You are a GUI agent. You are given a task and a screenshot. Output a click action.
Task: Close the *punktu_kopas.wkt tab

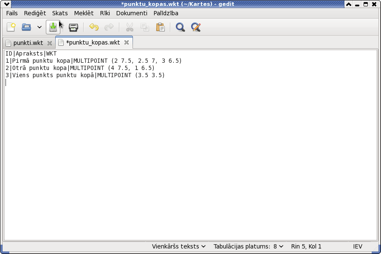click(x=127, y=42)
